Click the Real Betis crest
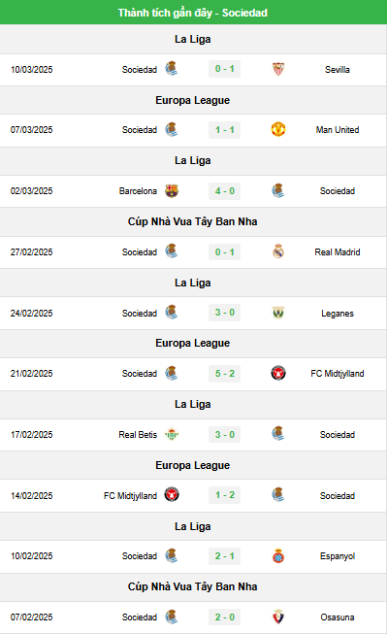Viewport: 388px width, 634px height. click(172, 435)
